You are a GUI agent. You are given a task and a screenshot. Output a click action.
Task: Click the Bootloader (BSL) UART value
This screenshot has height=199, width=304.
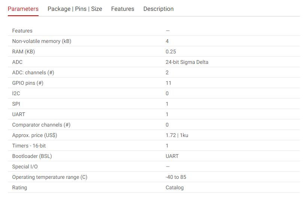(172, 156)
